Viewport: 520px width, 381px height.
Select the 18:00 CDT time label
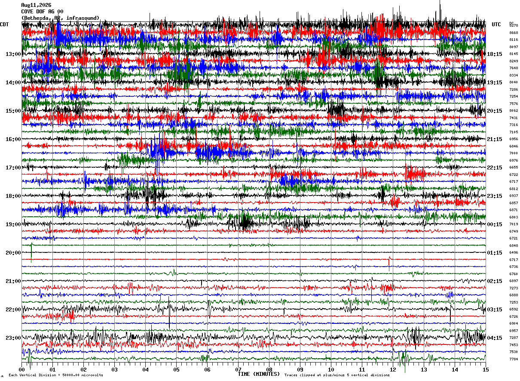(13, 196)
